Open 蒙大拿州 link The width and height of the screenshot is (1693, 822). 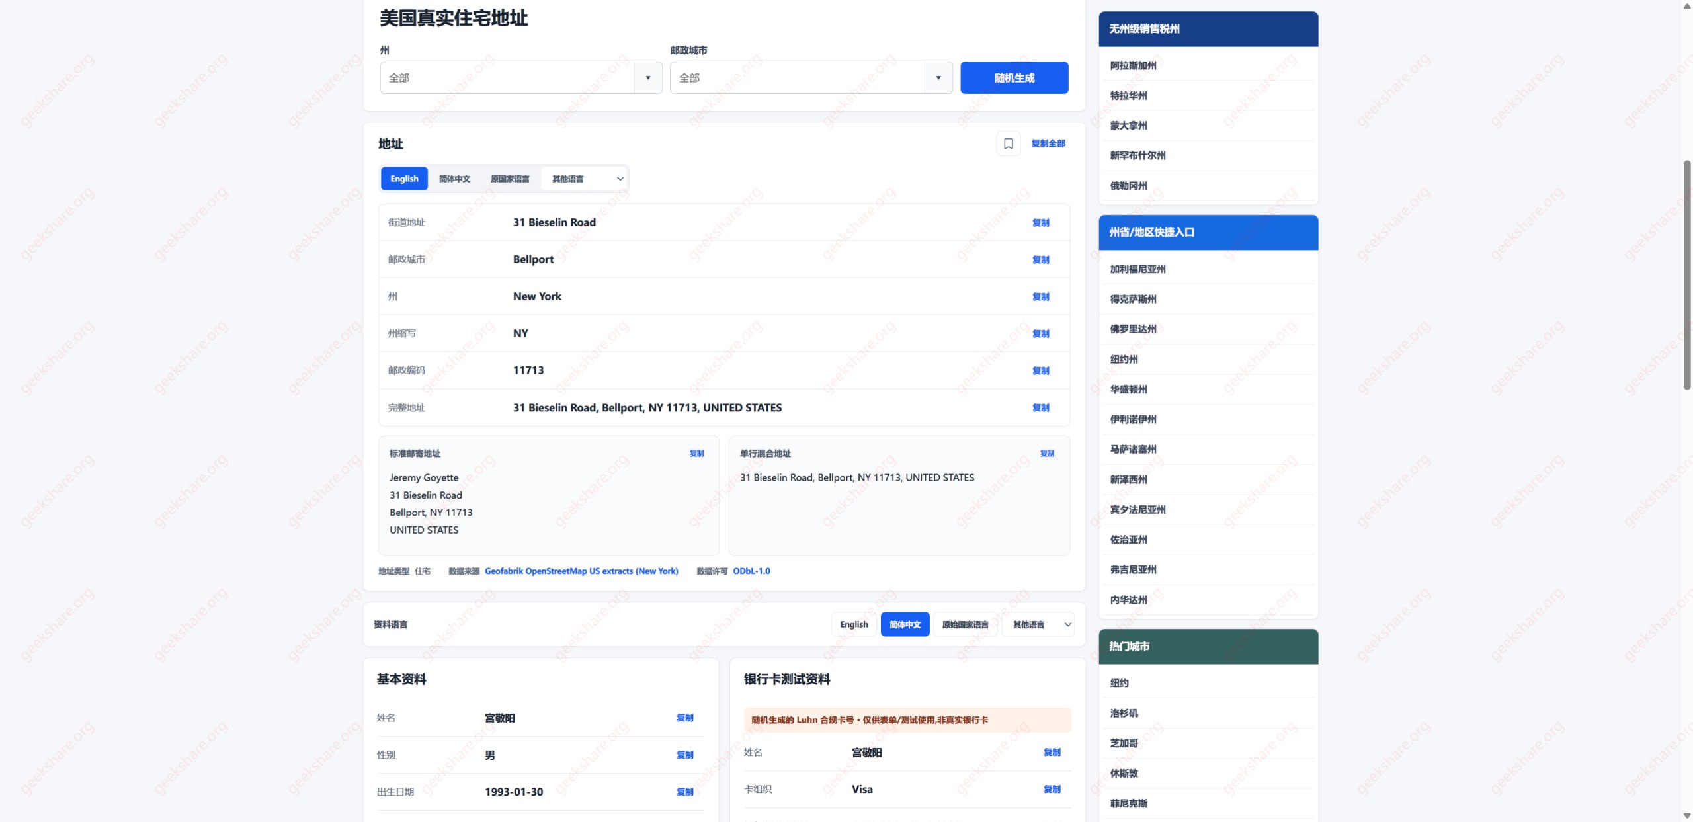(x=1128, y=126)
